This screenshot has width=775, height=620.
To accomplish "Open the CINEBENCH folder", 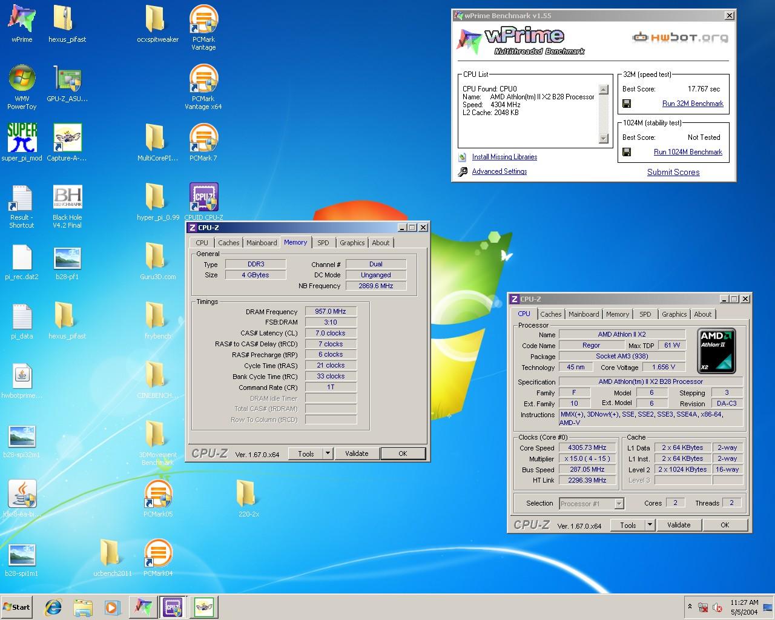I will pyautogui.click(x=157, y=380).
